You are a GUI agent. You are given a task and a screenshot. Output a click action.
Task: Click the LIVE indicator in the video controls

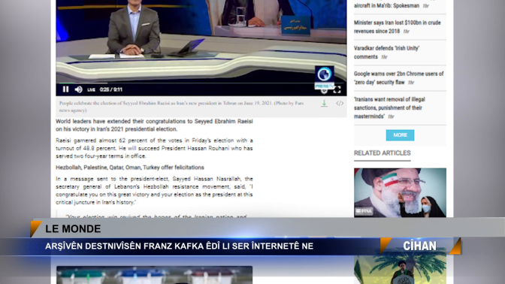coord(91,90)
